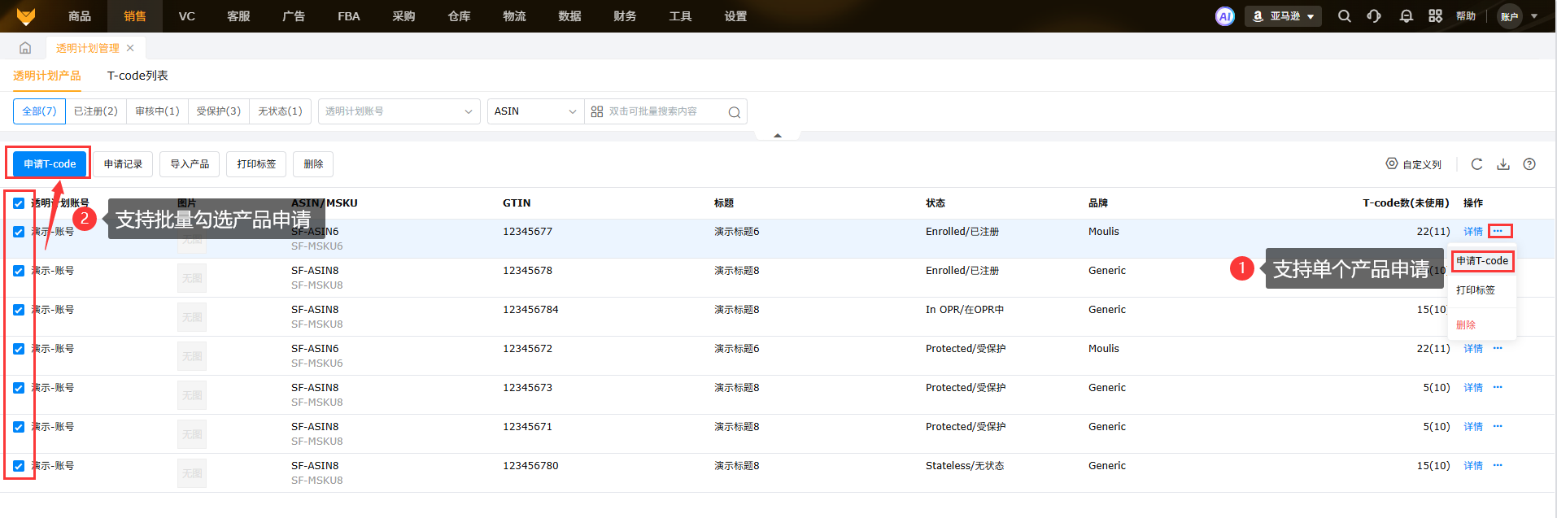1557x518 pixels.
Task: Open the 亚马逊 platform selector
Action: point(1283,16)
